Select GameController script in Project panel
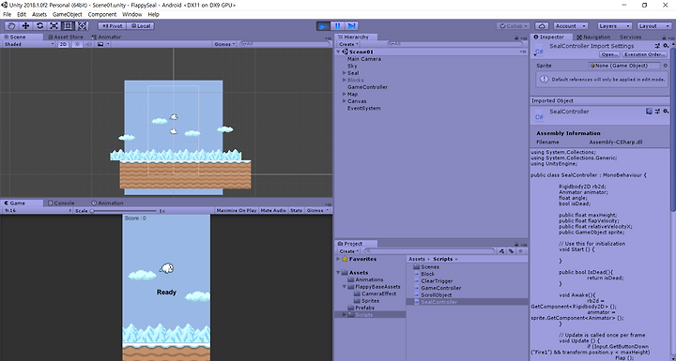 tap(441, 288)
